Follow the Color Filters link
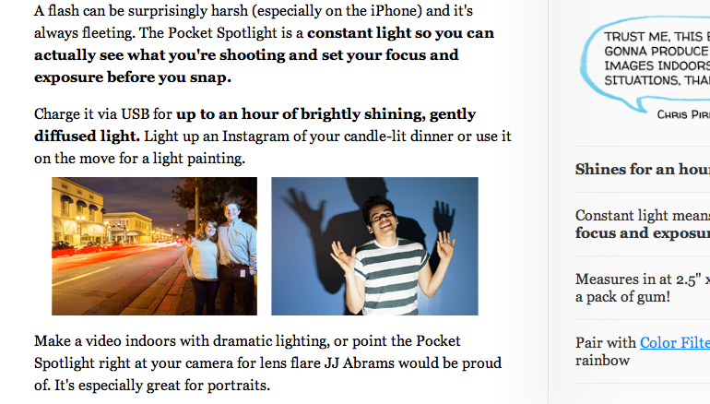The width and height of the screenshot is (710, 404). click(674, 343)
